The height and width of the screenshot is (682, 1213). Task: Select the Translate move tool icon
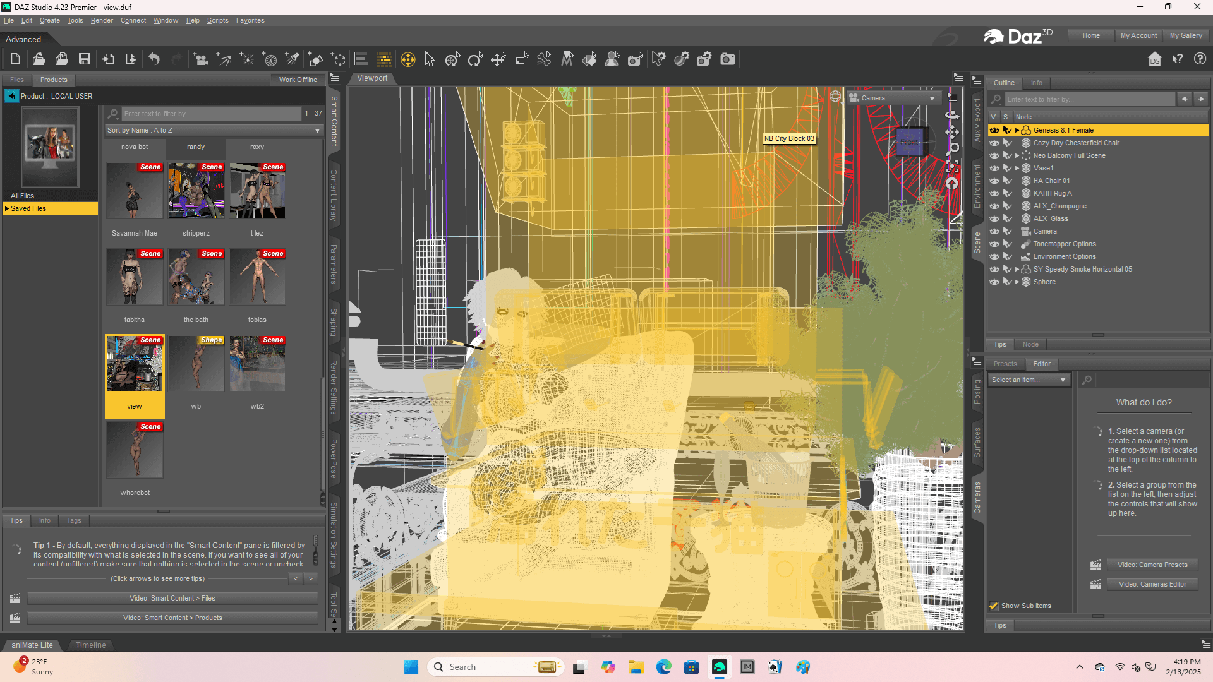pos(498,59)
